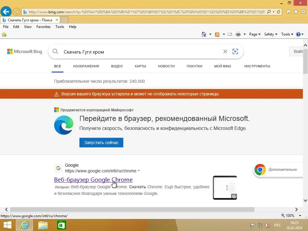Image resolution: width=308 pixels, height=231 pixels.
Task: Expand the Home icon dropdown arrow
Action: pyautogui.click(x=210, y=34)
